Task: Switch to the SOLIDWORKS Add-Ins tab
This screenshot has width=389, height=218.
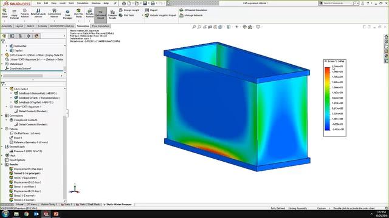Action: coord(62,26)
